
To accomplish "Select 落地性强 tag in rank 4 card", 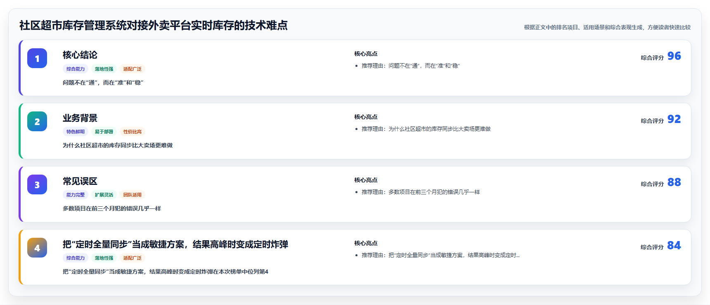I will 104,258.
